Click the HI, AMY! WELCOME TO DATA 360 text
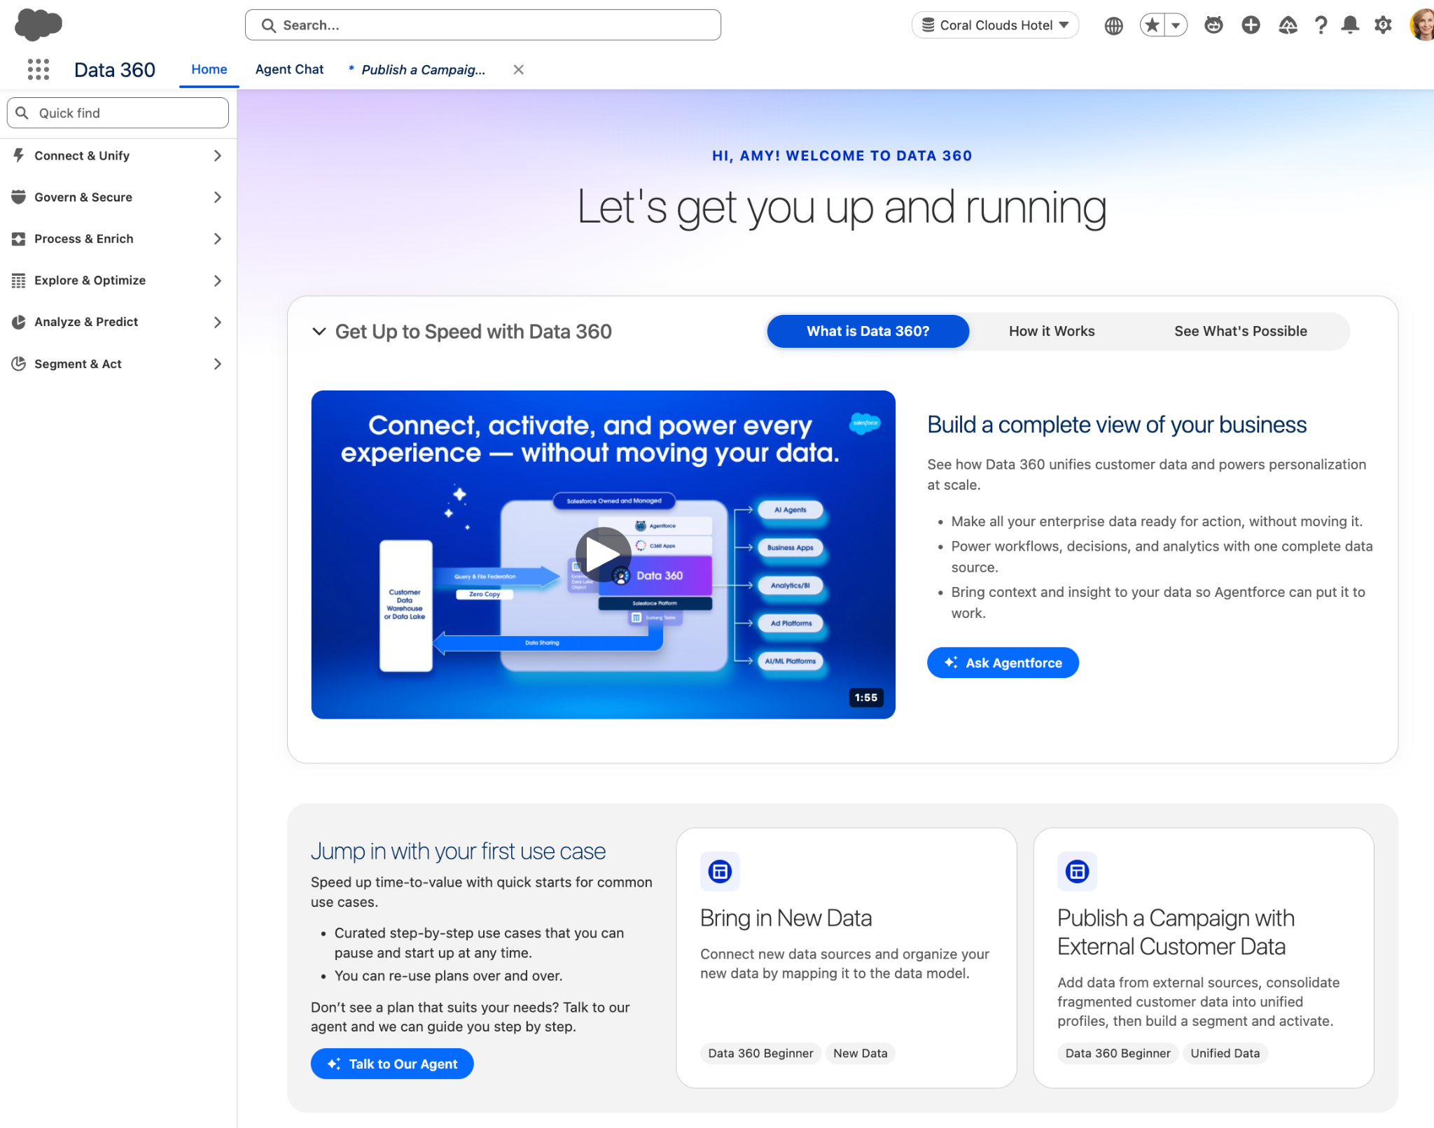 pyautogui.click(x=842, y=155)
